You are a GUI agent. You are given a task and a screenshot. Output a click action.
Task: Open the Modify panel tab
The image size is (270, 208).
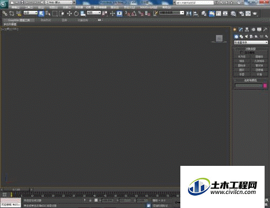(x=241, y=29)
